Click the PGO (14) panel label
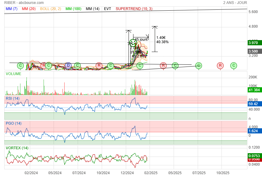This screenshot has height=176, width=262. pos(13,123)
